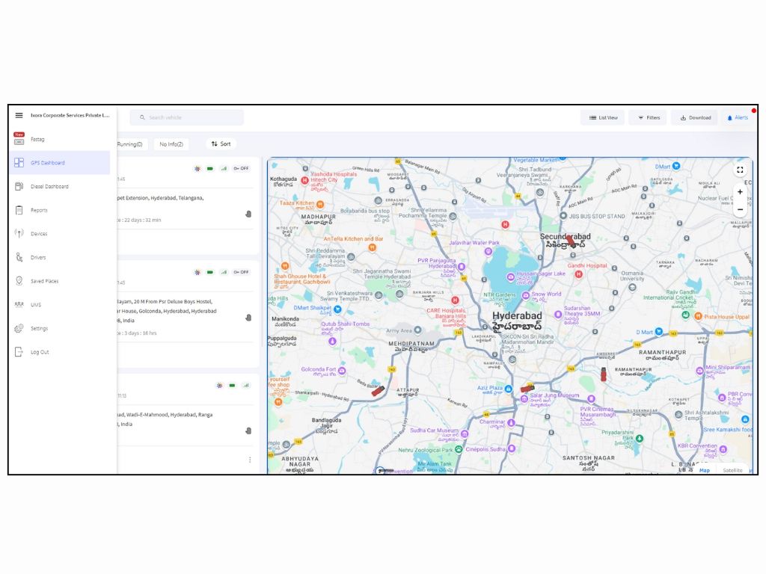Image resolution: width=766 pixels, height=574 pixels.
Task: Click the hand icon on Hyderabad, Telangana card
Action: pos(248,214)
